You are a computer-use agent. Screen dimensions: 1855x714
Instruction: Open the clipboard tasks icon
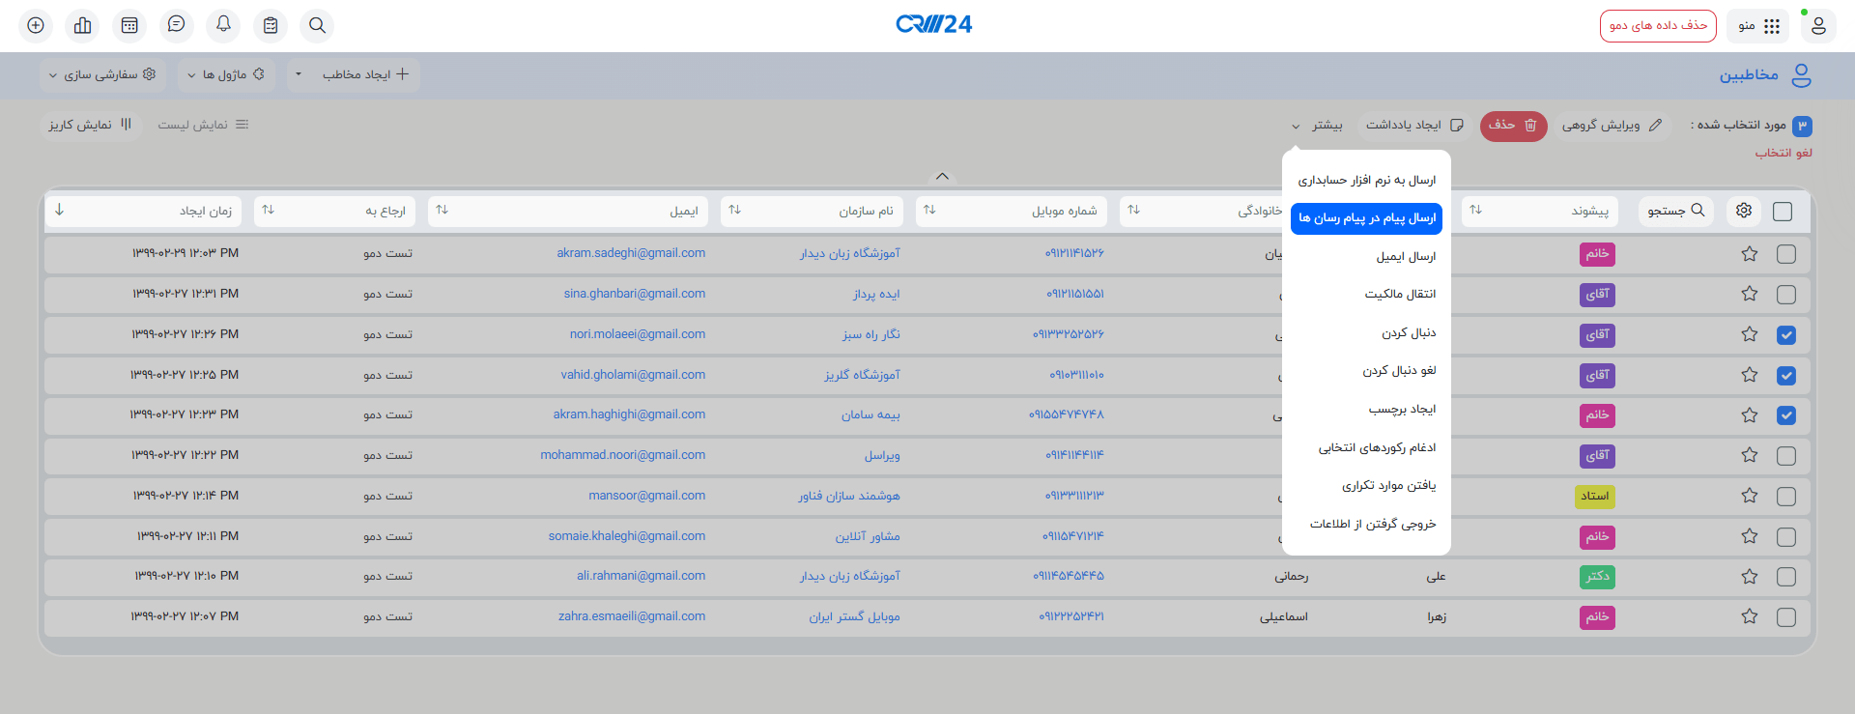pos(271,25)
